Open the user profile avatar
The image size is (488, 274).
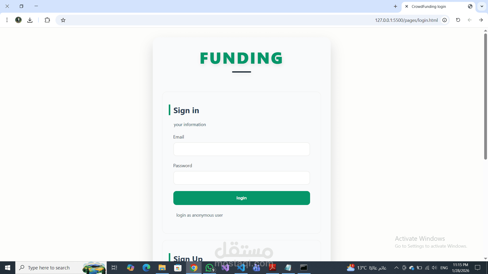(19, 20)
